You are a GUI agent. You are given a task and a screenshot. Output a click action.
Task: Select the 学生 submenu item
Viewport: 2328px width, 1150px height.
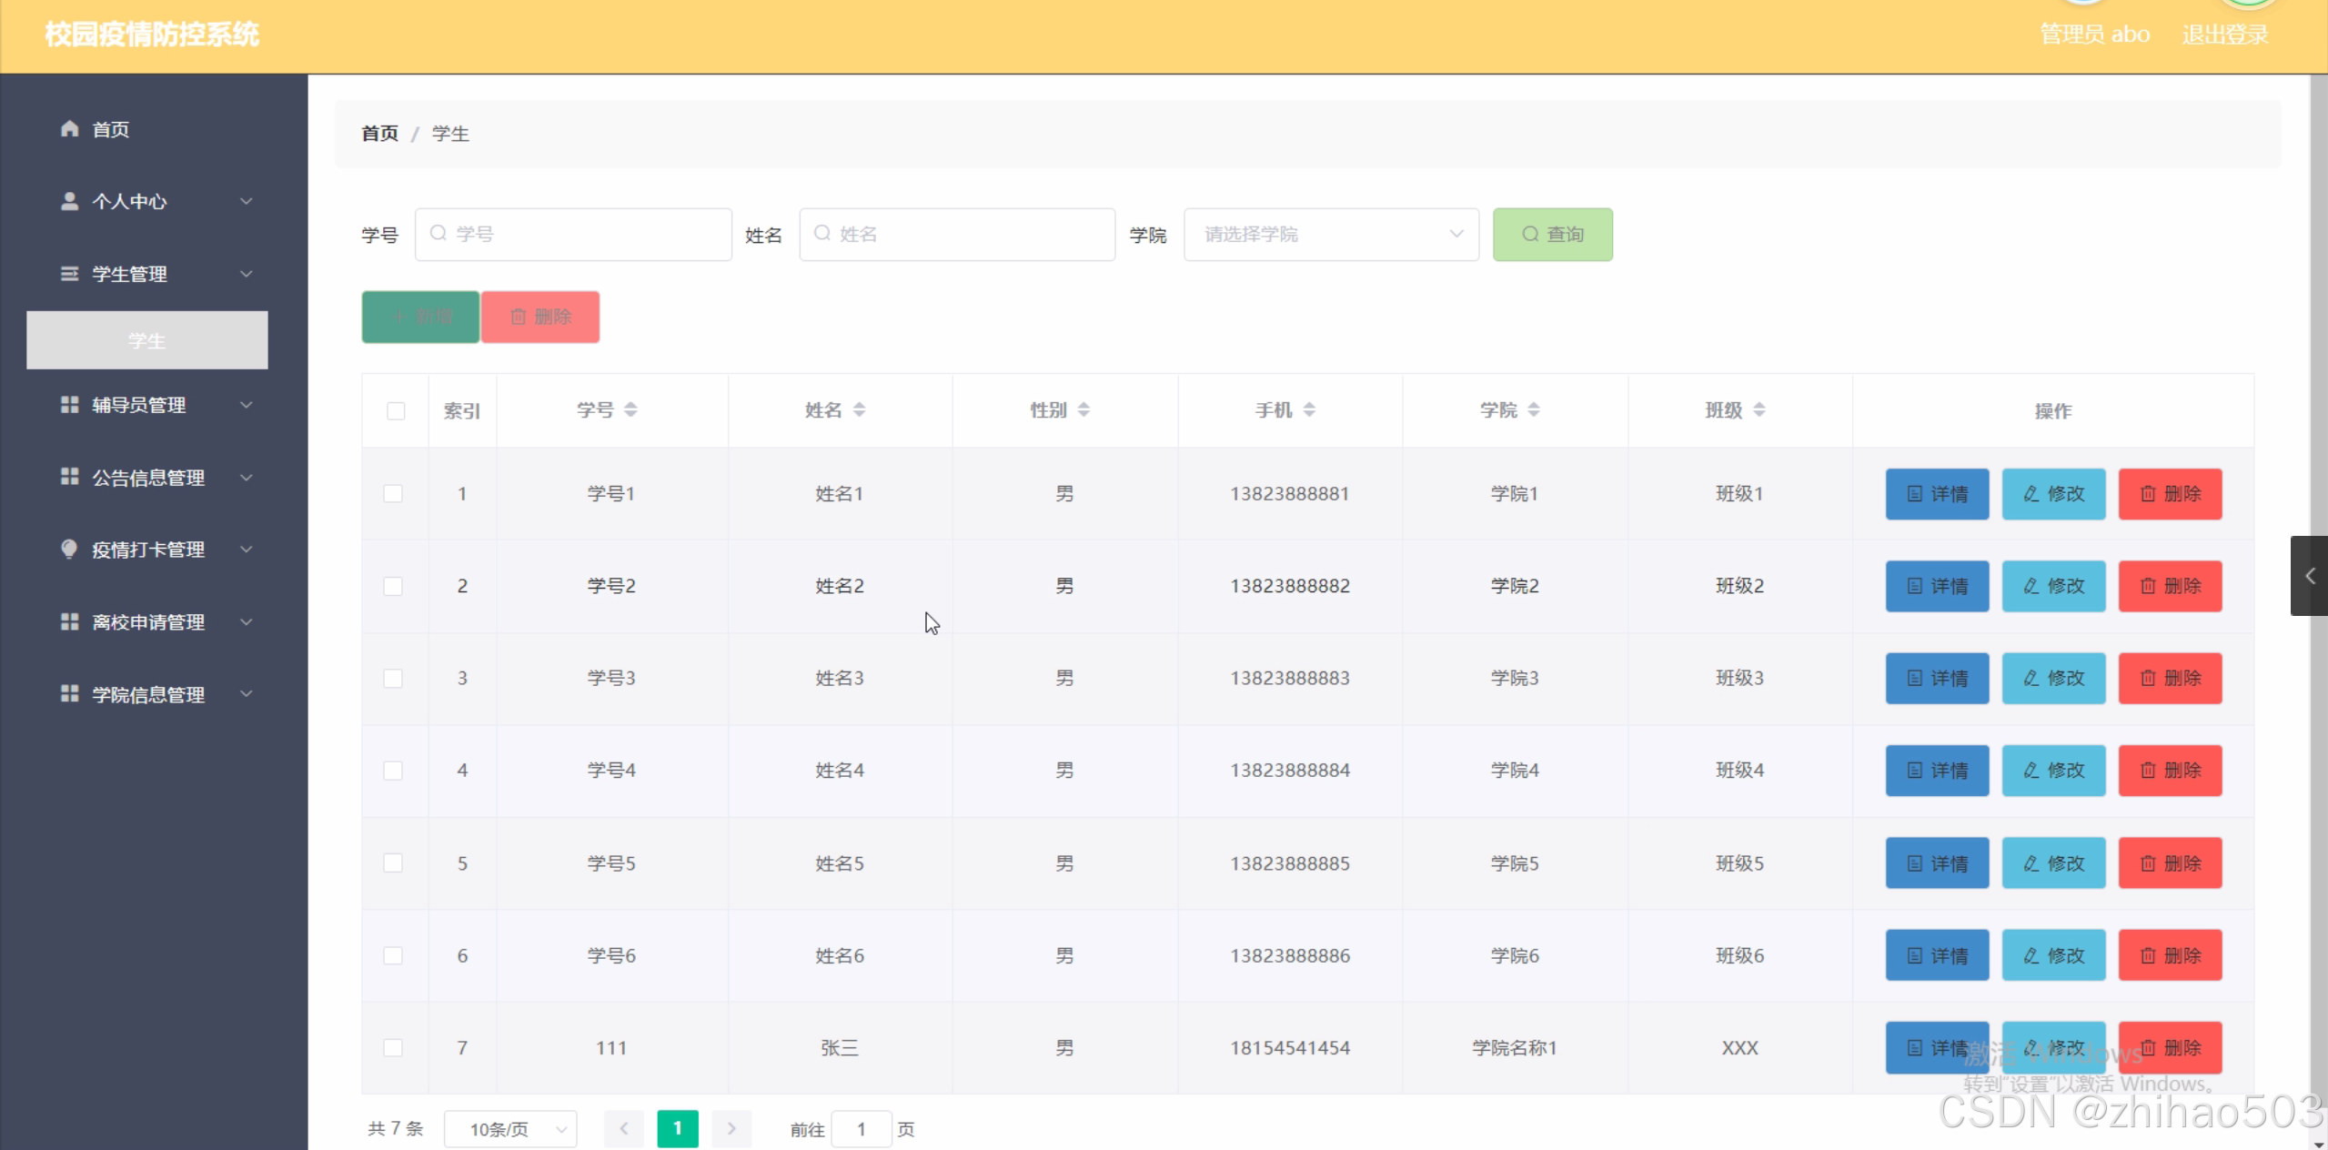pos(146,340)
